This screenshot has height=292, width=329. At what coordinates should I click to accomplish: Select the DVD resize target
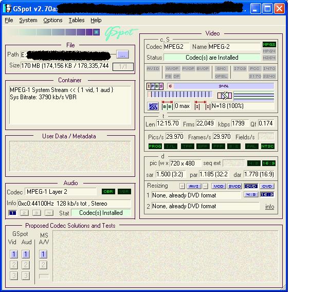click(x=251, y=186)
